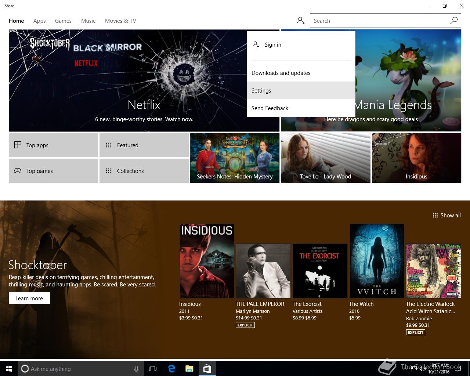The width and height of the screenshot is (470, 376).
Task: Open Seekers Notes: Hidden Mystery tile
Action: click(235, 158)
